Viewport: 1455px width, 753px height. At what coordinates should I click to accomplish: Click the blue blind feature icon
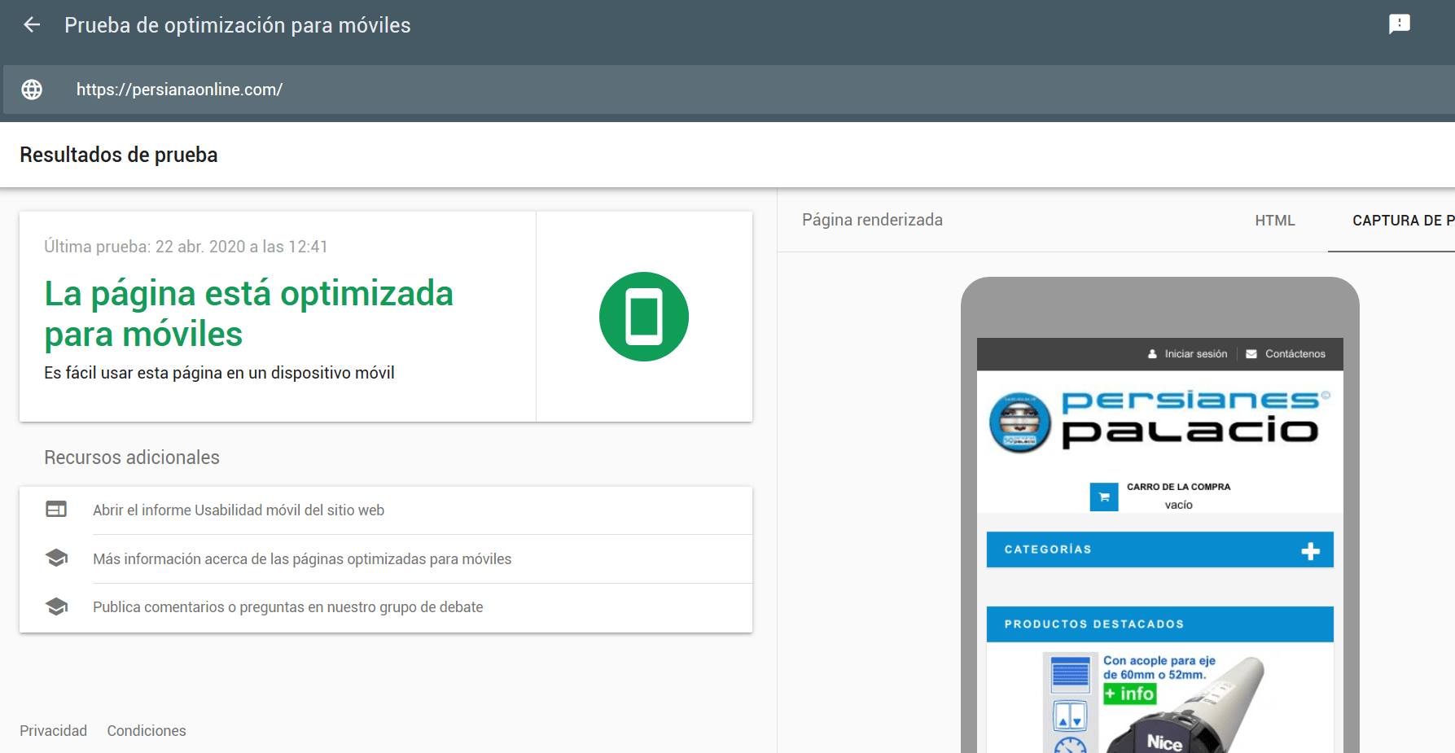point(1070,674)
